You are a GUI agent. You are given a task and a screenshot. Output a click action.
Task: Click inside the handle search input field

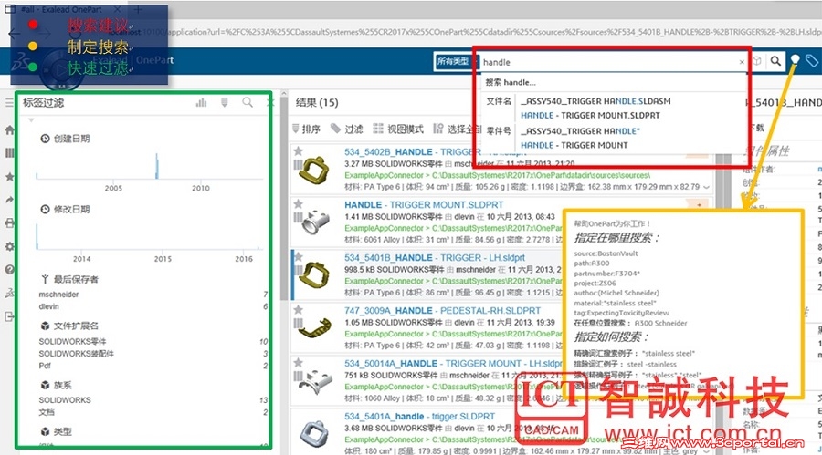(x=608, y=62)
